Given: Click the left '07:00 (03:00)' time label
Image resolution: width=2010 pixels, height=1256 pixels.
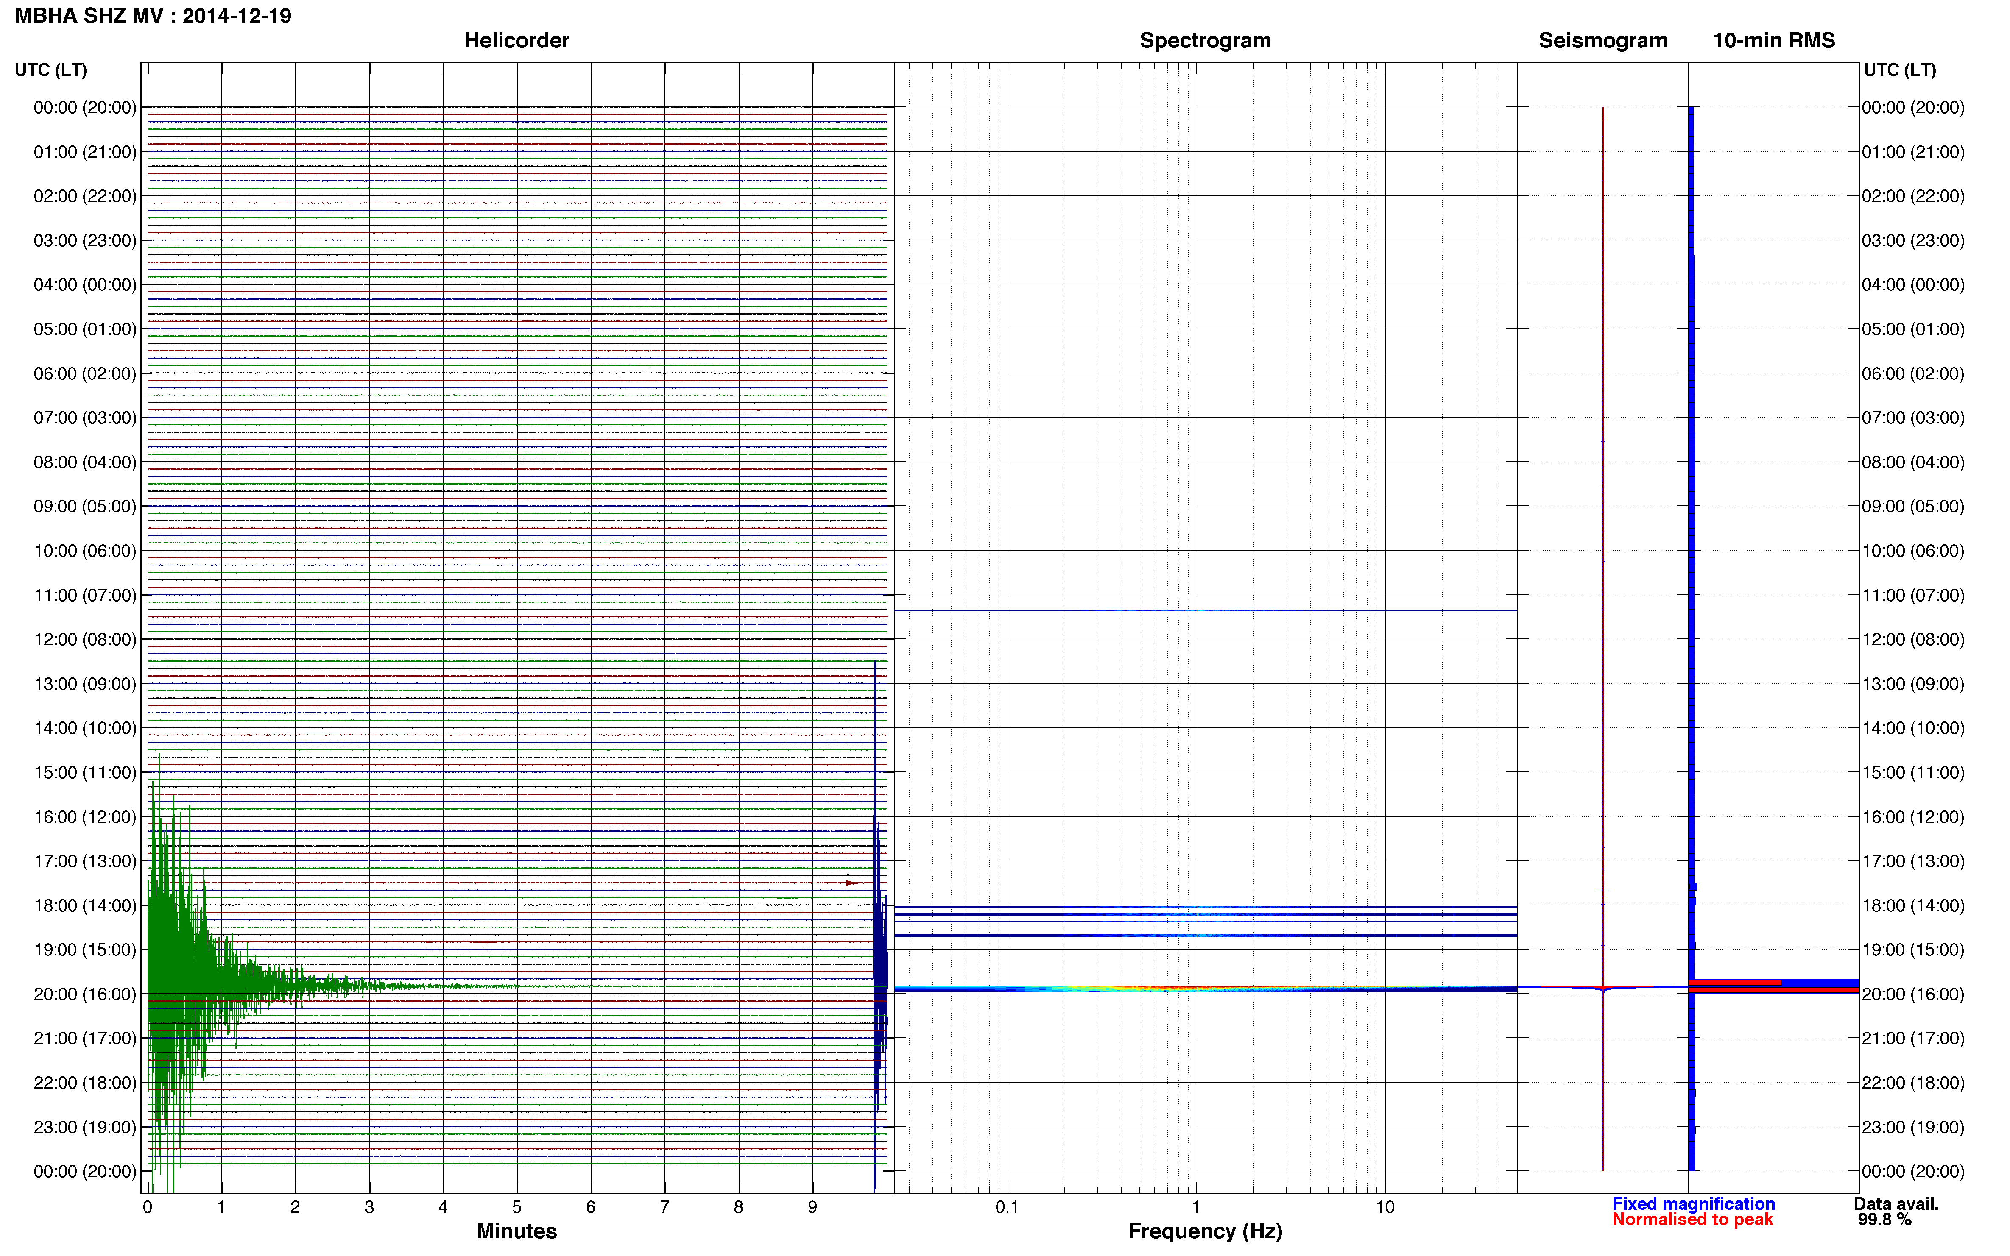Looking at the screenshot, I should (85, 418).
